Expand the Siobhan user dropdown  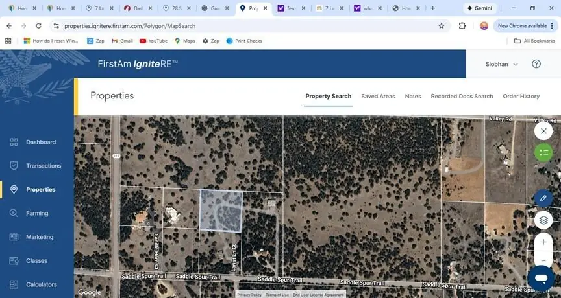pyautogui.click(x=502, y=64)
